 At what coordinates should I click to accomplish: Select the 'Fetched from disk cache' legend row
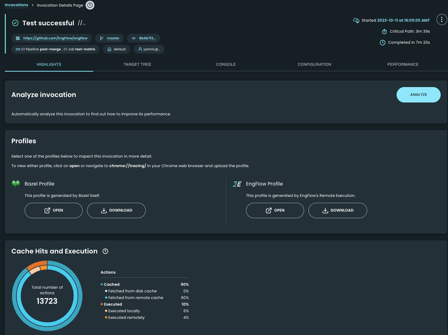tap(145, 291)
